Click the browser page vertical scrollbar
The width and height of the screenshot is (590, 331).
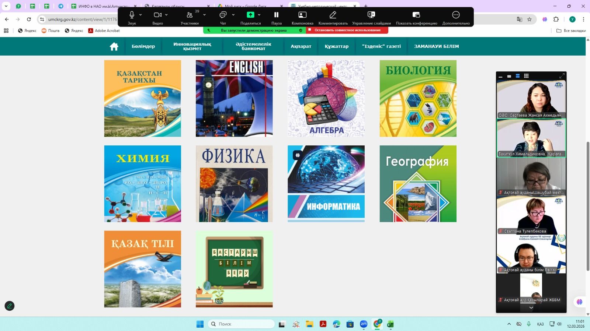pyautogui.click(x=588, y=206)
